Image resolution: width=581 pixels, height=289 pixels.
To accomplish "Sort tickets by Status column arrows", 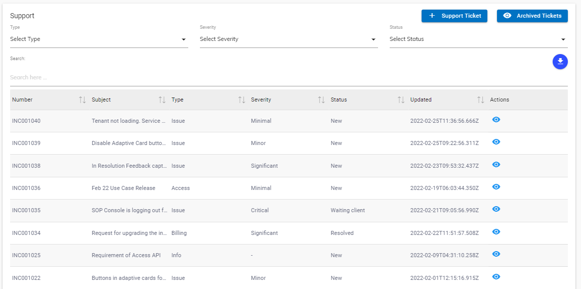I will (x=401, y=100).
